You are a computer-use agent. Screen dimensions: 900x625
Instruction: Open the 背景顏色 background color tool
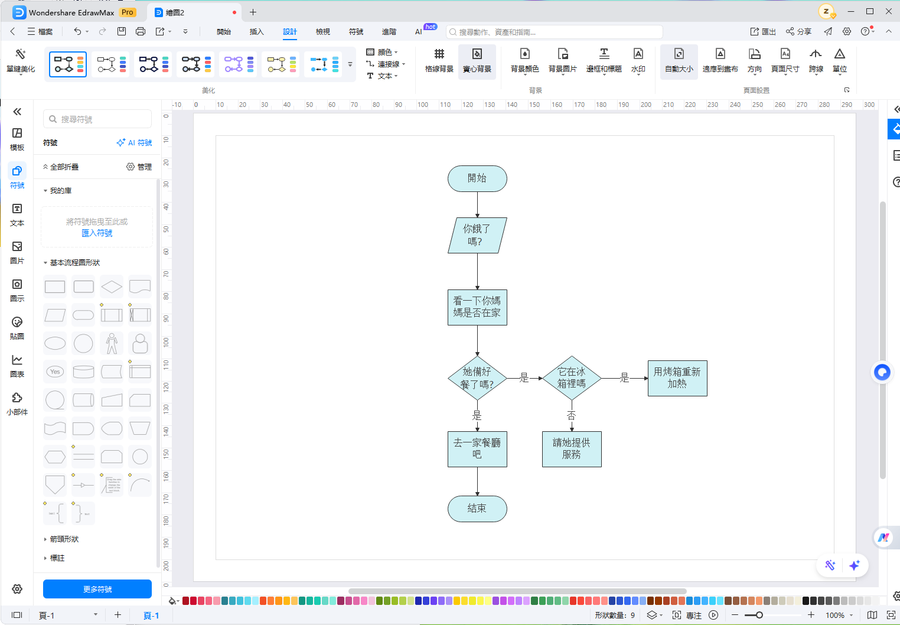point(525,61)
